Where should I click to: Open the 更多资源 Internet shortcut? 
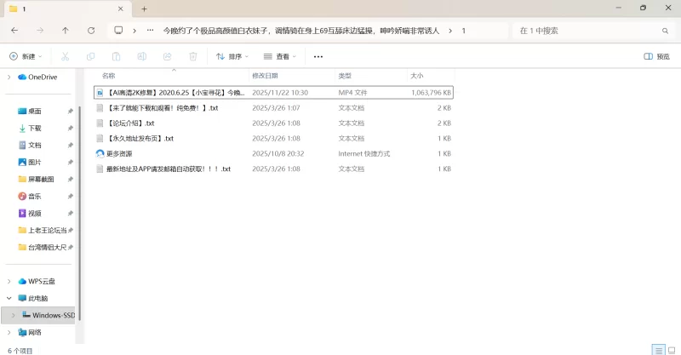point(119,154)
